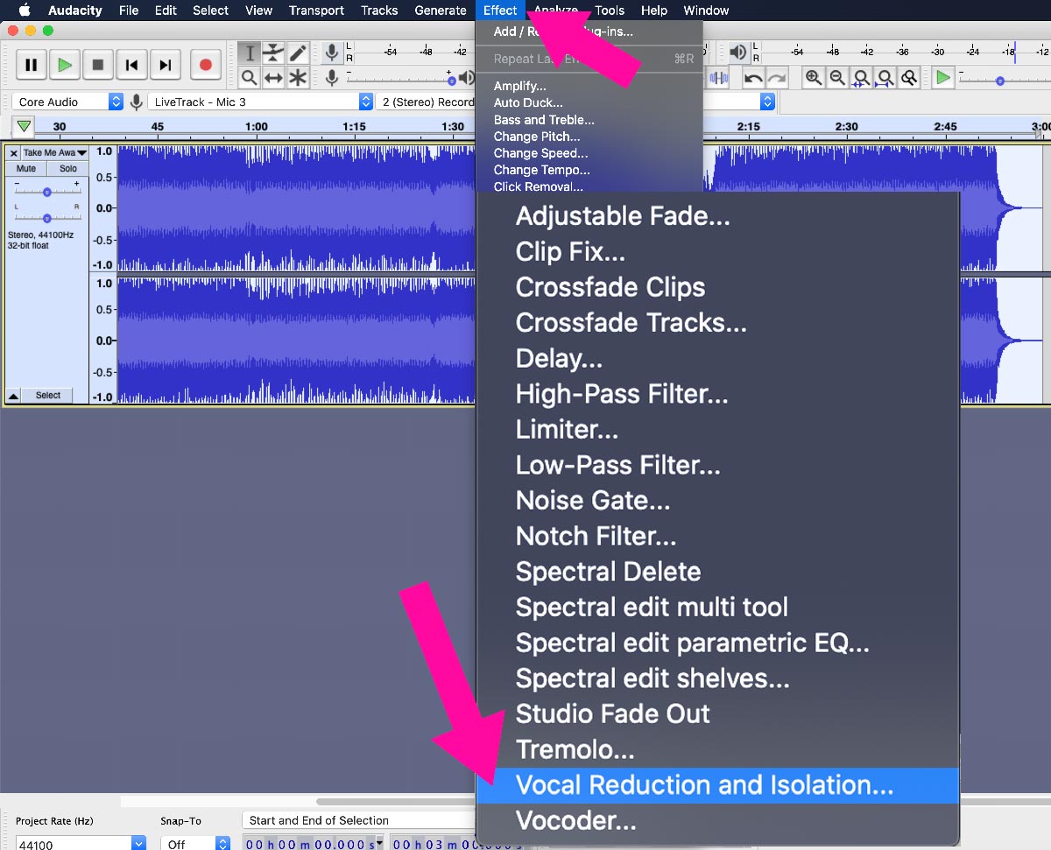Select the Draw (pencil) tool

point(299,53)
